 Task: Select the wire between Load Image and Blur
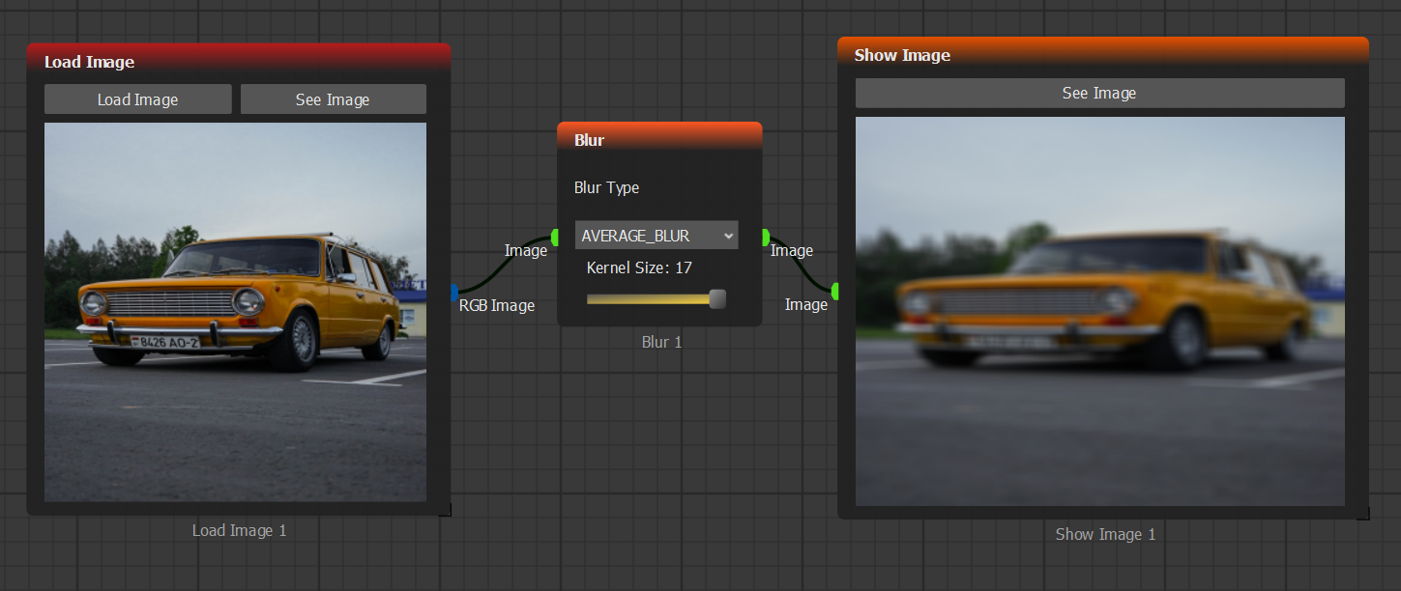503,271
